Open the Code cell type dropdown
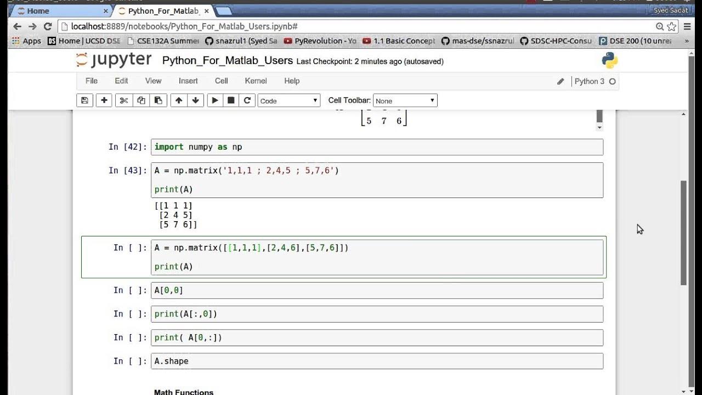 pos(289,101)
